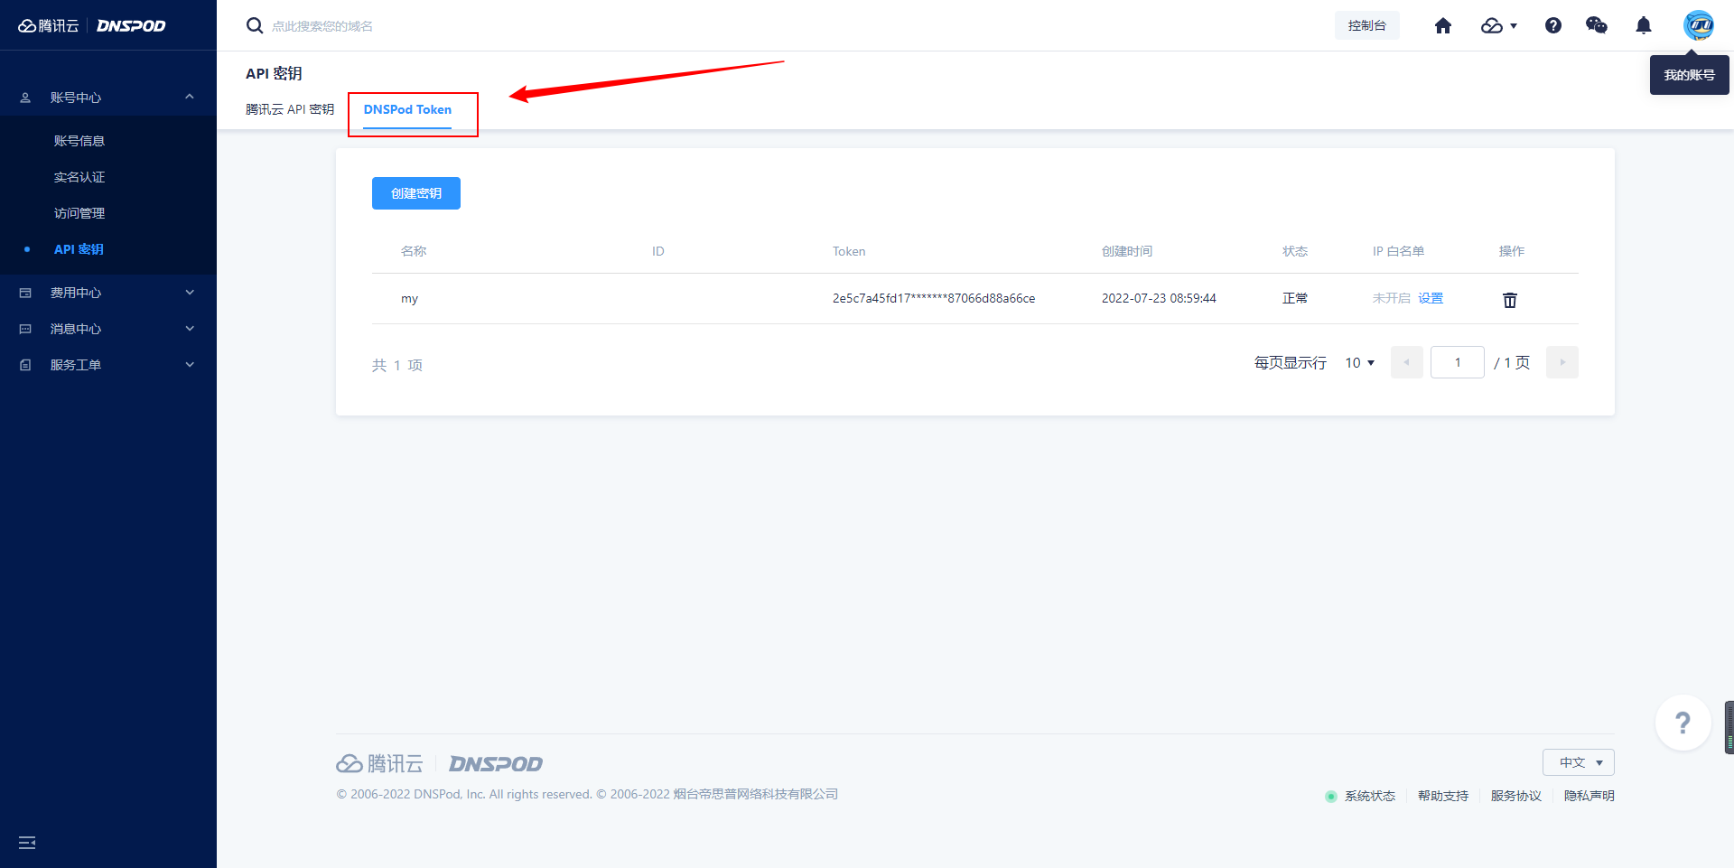Image resolution: width=1734 pixels, height=868 pixels.
Task: Open notifications bell icon
Action: (x=1644, y=25)
